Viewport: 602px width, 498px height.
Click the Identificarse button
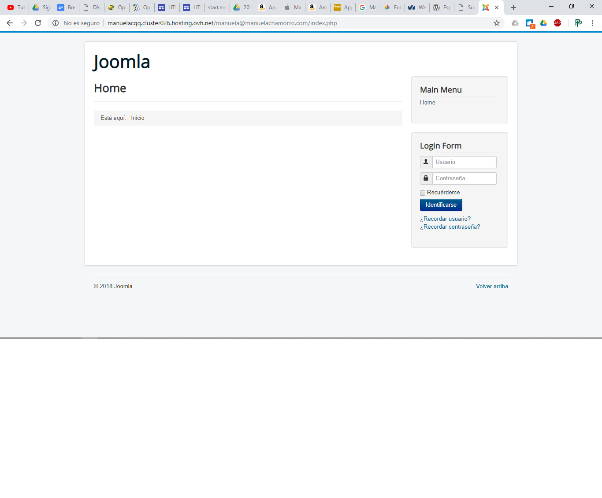click(x=441, y=205)
